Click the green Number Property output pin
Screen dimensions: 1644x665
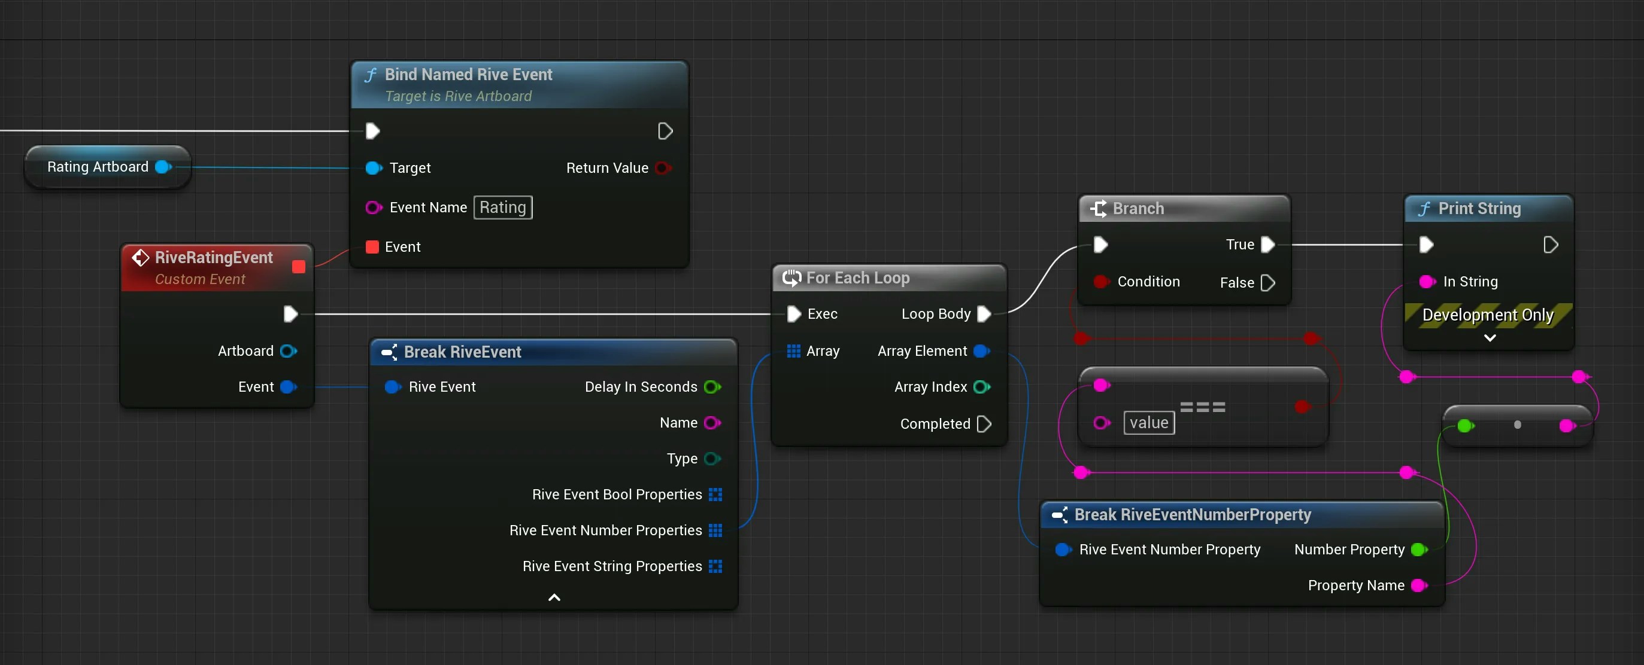click(1419, 550)
